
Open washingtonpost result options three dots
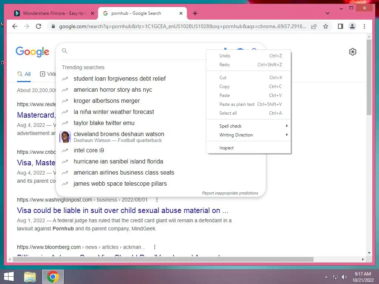click(x=157, y=200)
